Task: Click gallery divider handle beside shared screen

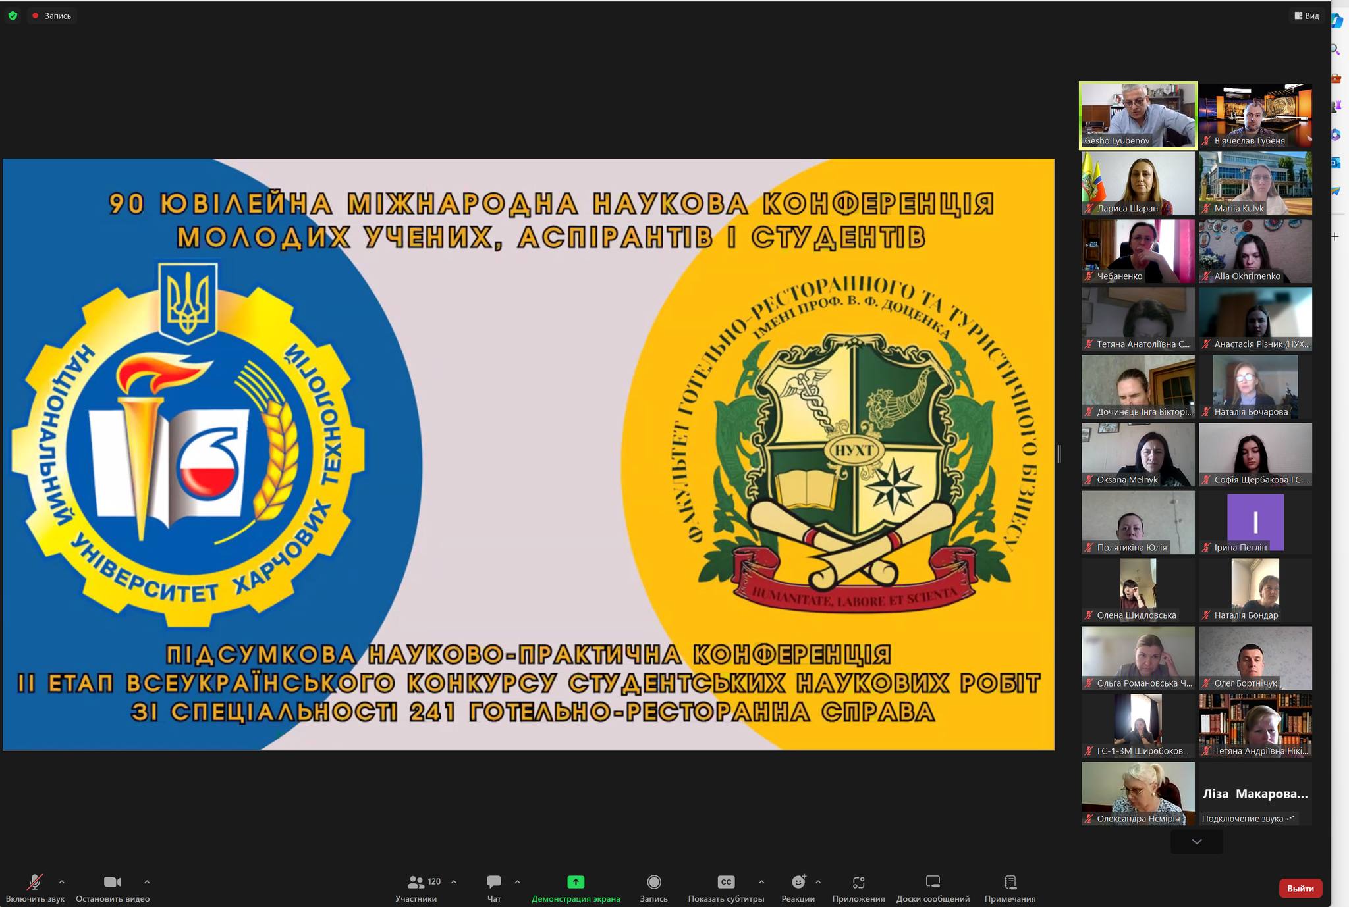Action: pyautogui.click(x=1059, y=453)
